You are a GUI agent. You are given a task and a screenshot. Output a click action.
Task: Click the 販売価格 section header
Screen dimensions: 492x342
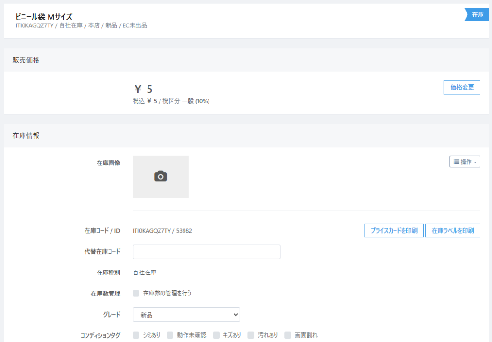(x=26, y=60)
